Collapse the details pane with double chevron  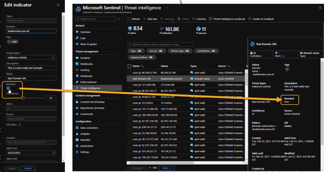321,40
